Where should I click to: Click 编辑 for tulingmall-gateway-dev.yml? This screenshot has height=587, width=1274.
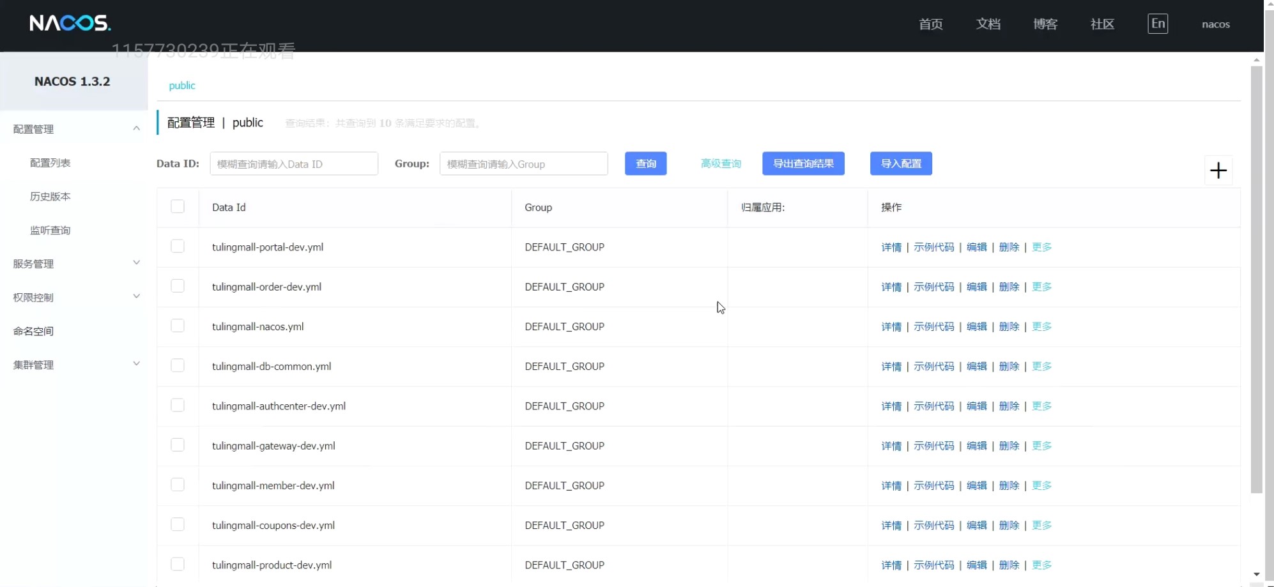(x=976, y=446)
